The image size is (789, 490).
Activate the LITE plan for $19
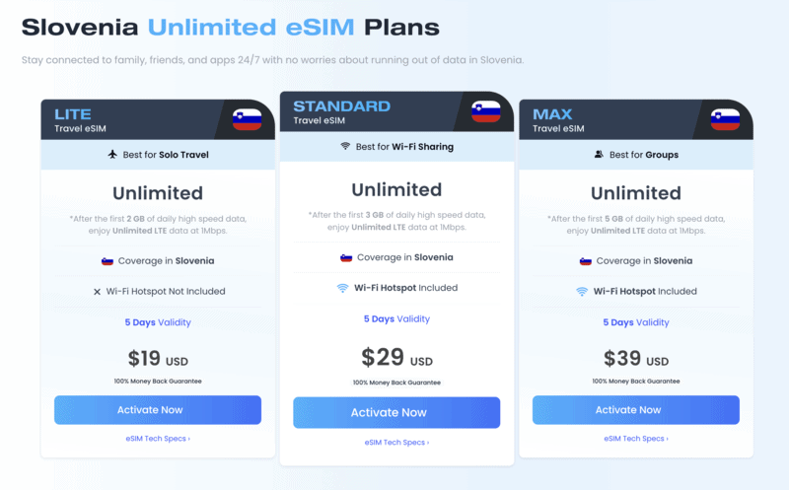click(x=158, y=410)
